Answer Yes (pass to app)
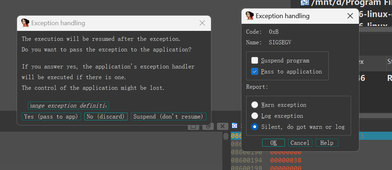 [x=51, y=116]
